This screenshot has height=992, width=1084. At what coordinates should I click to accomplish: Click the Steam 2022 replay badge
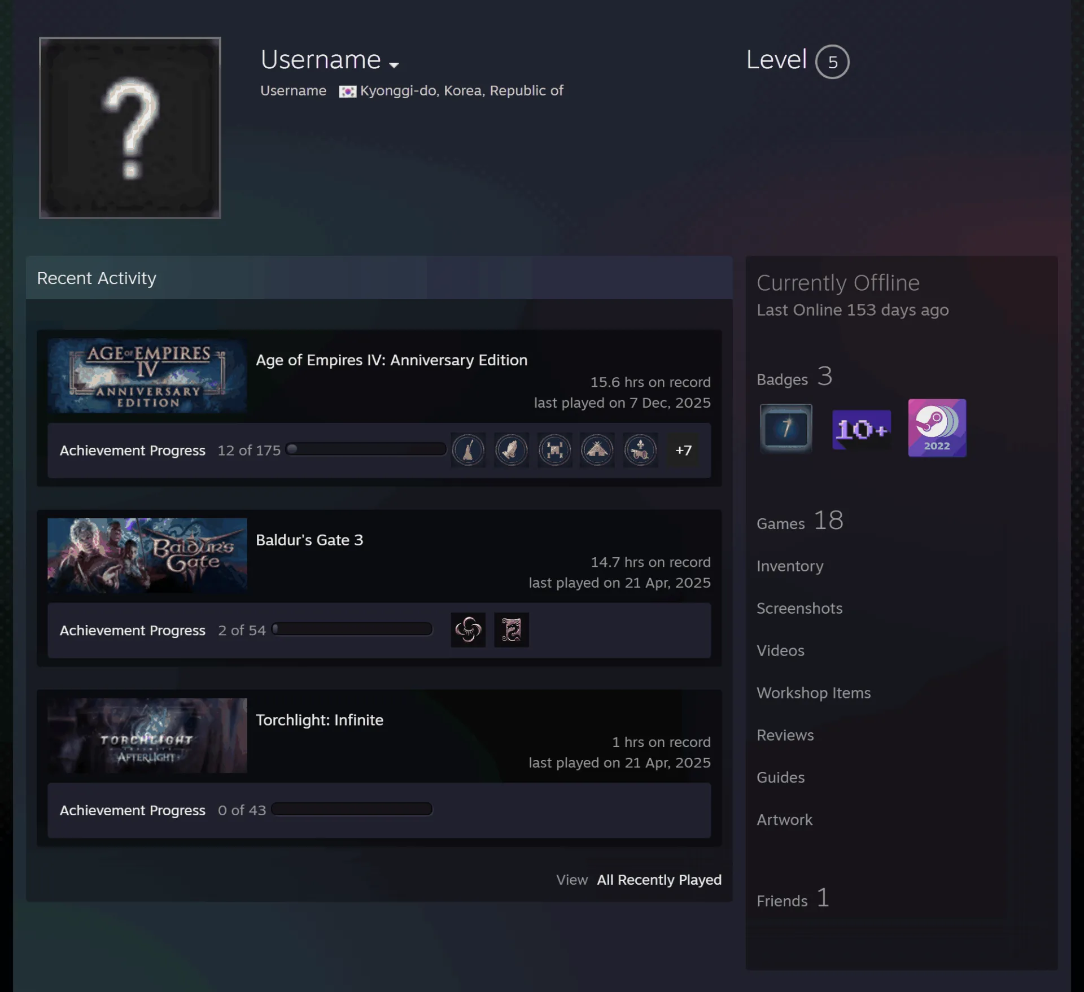[x=937, y=428]
